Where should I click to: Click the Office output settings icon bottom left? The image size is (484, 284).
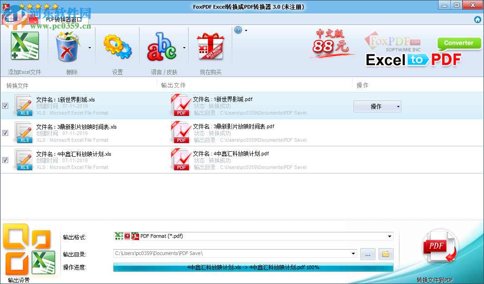point(28,249)
